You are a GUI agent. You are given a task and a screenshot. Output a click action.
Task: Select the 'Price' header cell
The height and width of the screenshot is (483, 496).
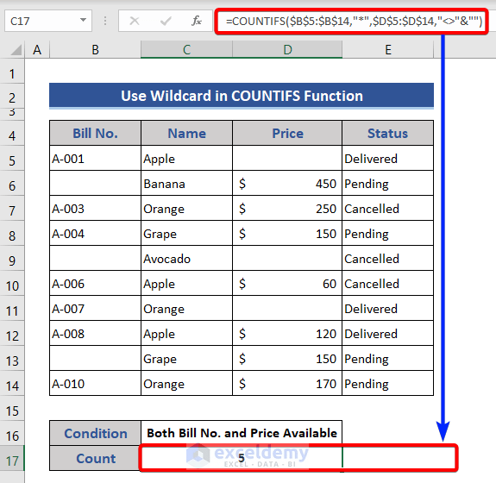tap(287, 133)
